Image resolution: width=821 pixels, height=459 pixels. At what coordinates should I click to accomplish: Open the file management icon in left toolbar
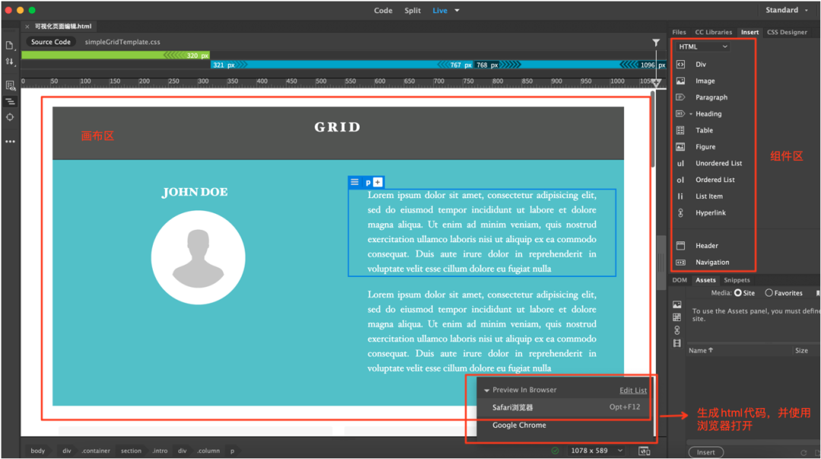pyautogui.click(x=10, y=46)
